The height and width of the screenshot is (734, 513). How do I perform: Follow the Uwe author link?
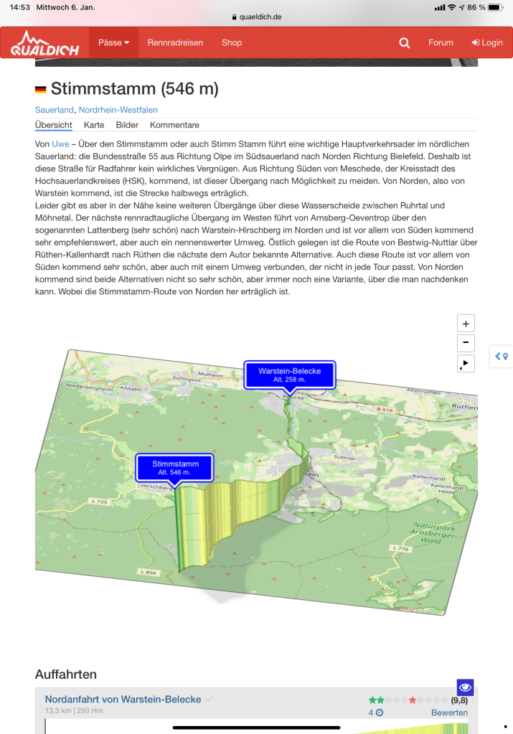coord(60,144)
